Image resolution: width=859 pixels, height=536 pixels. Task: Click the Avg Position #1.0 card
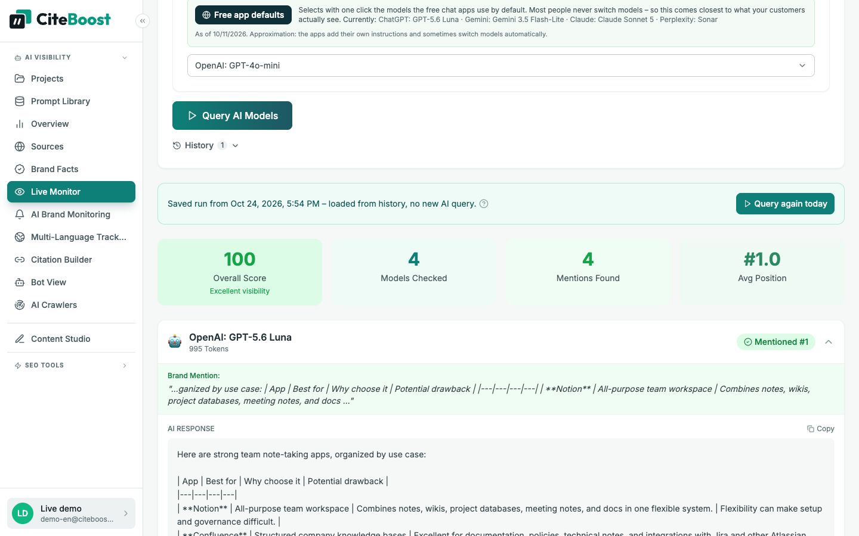click(762, 272)
